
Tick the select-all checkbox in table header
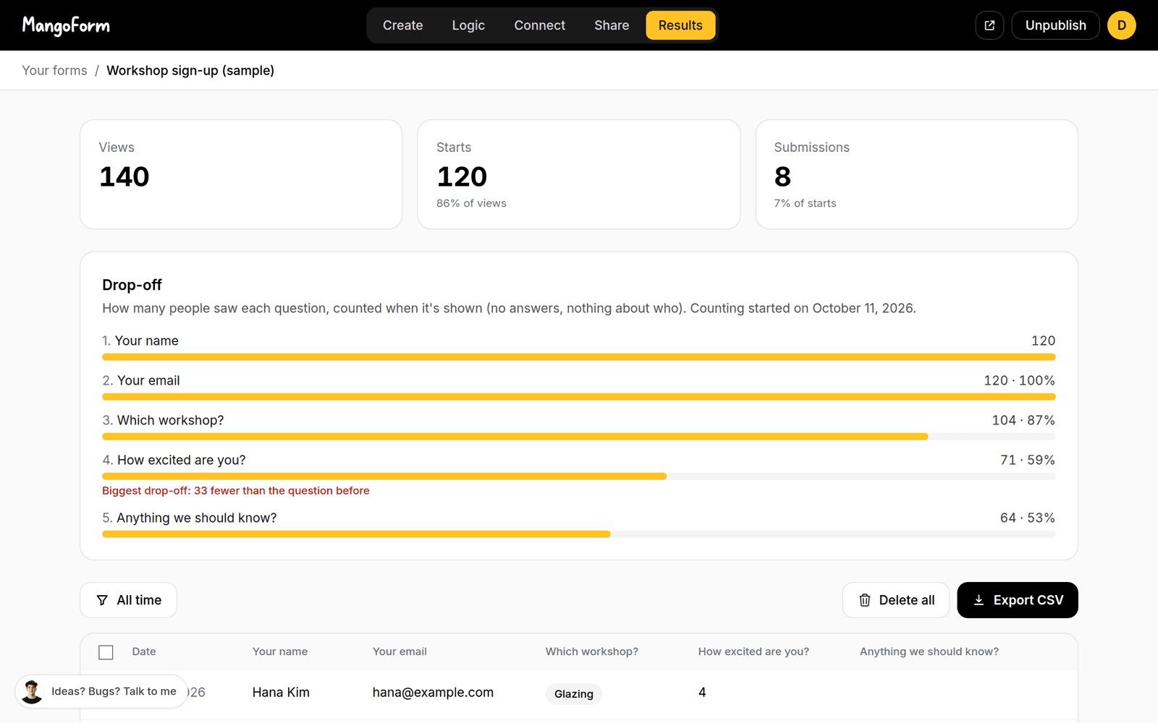tap(106, 652)
